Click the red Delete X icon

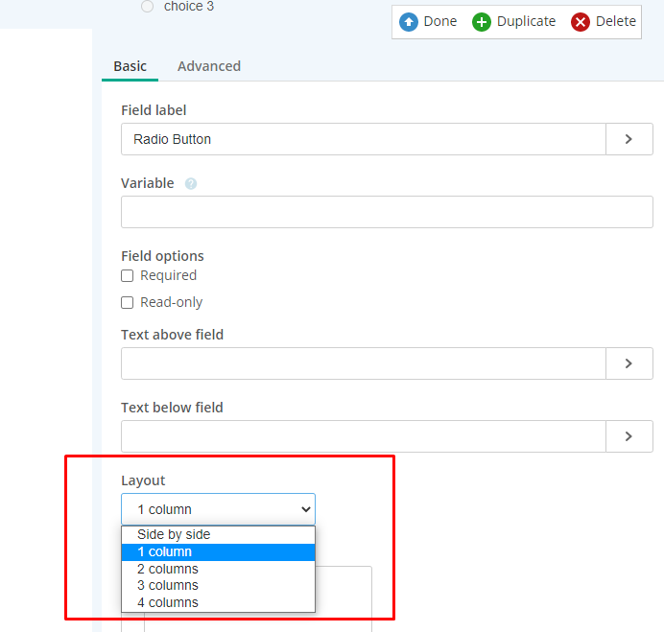[581, 21]
